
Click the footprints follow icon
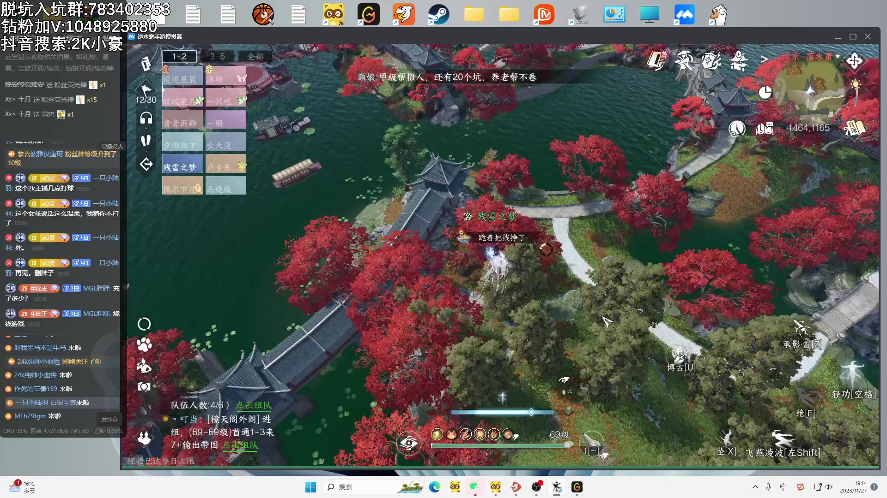pos(146,141)
